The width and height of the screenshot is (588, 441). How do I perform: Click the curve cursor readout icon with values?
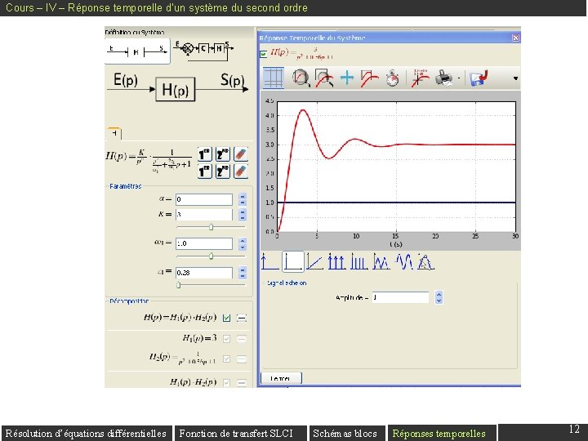tap(420, 78)
